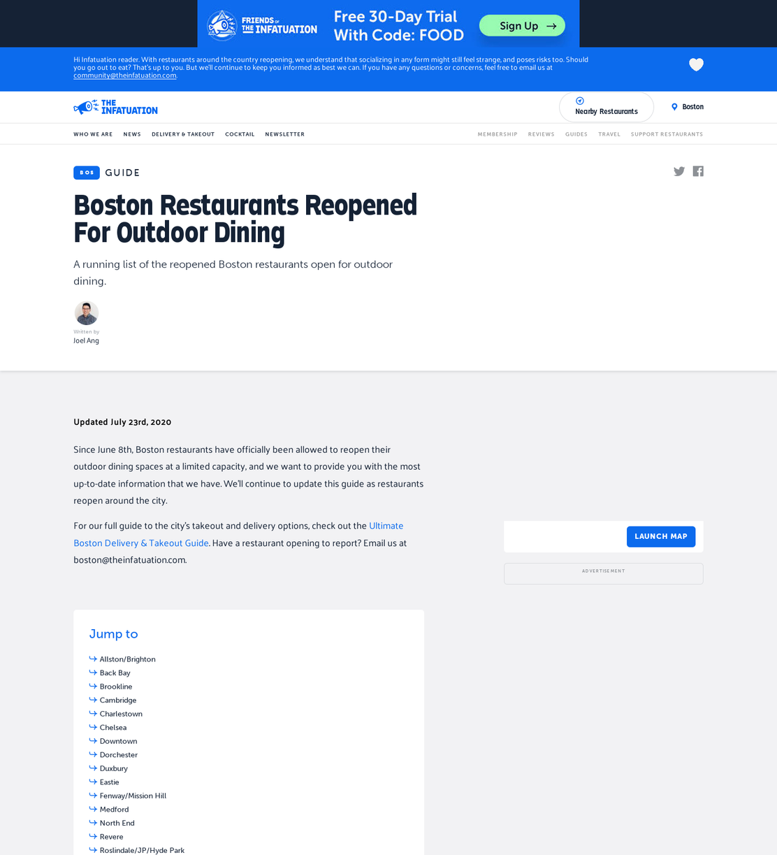
Task: Click the arrow icon beside Revere
Action: coord(93,836)
